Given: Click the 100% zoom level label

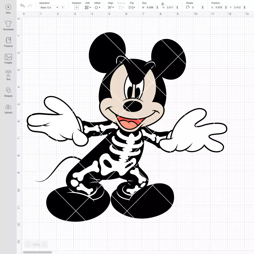Looking at the screenshot, I should 36,244.
